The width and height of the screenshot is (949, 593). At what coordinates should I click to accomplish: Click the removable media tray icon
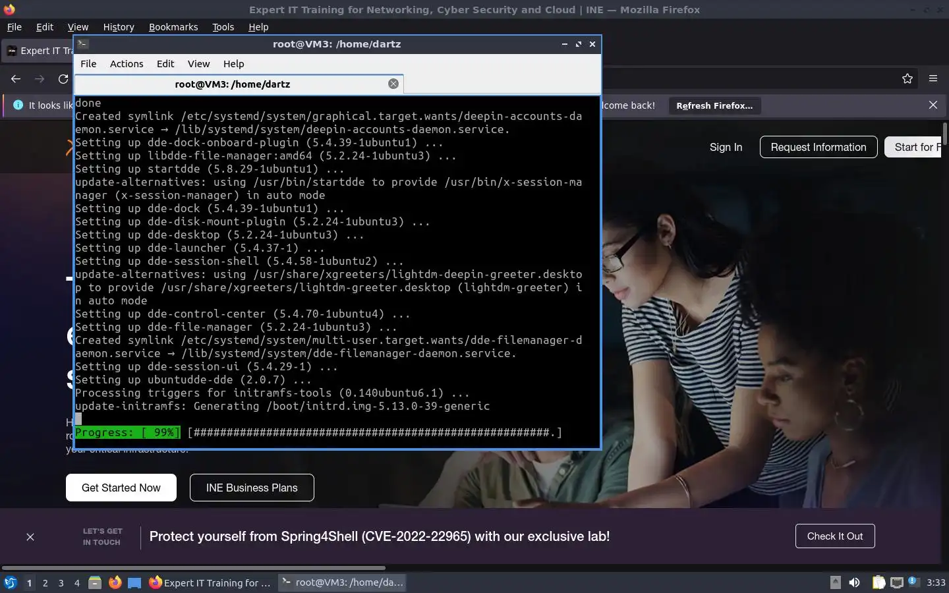tap(835, 582)
